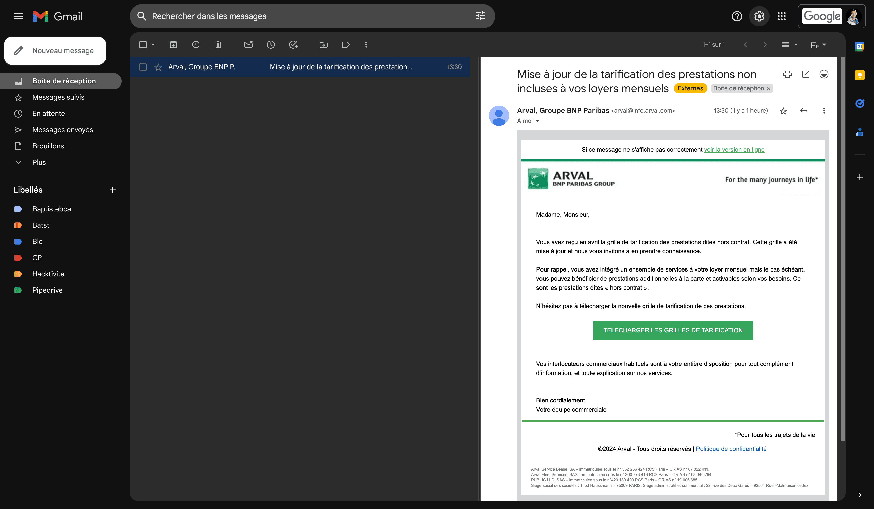Mark as unread envelope icon

[x=248, y=44]
